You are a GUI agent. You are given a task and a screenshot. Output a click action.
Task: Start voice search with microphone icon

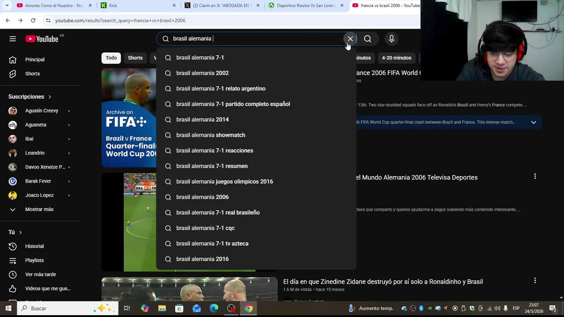(391, 39)
